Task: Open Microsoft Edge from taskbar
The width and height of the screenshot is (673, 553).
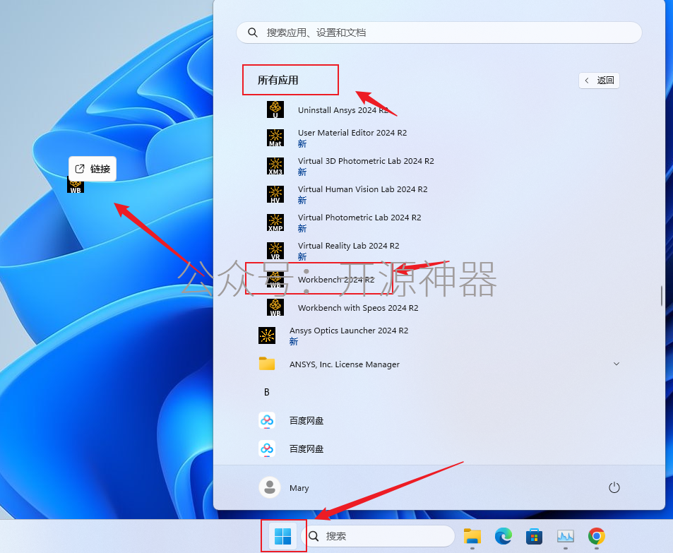Action: coord(503,536)
